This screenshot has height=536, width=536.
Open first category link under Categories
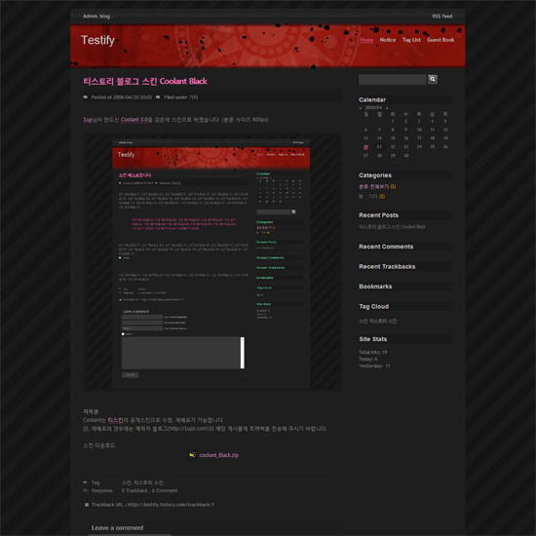click(x=377, y=187)
